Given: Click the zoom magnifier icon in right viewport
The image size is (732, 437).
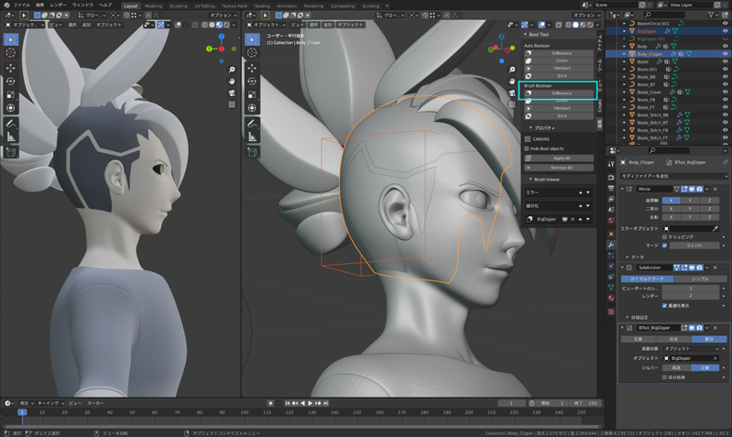Looking at the screenshot, I should 510,70.
